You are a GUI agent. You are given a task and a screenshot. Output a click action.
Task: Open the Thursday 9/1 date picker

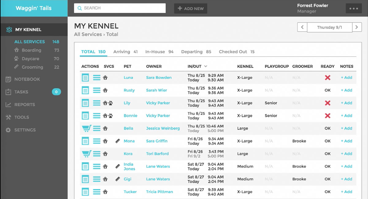[x=329, y=27]
